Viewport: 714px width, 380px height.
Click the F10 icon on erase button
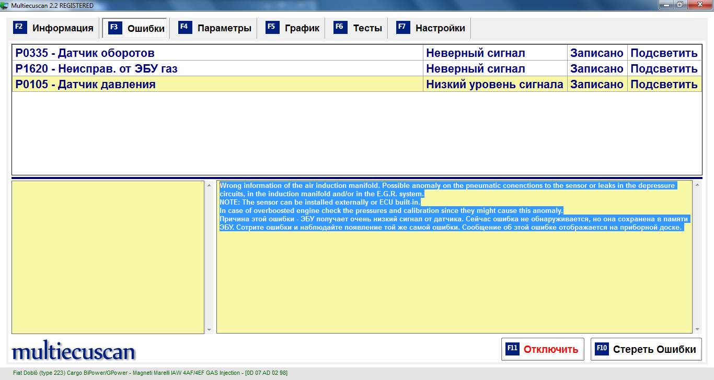pos(602,349)
